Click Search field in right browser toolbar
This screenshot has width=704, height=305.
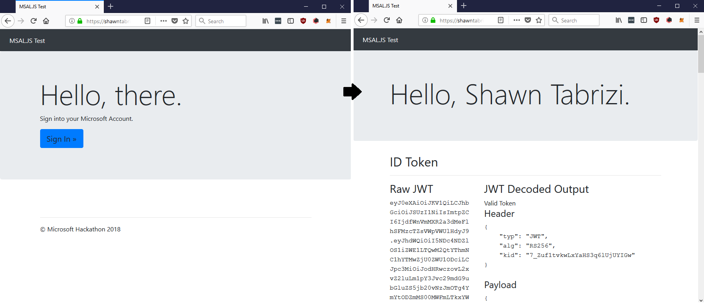coord(574,20)
